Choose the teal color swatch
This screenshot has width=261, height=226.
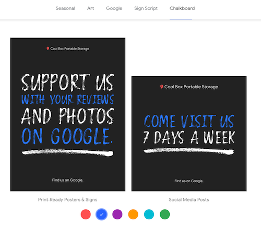(x=149, y=215)
